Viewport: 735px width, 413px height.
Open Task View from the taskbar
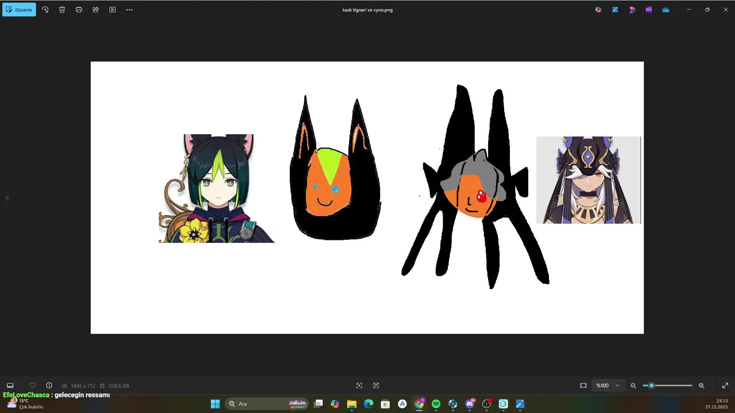[319, 404]
